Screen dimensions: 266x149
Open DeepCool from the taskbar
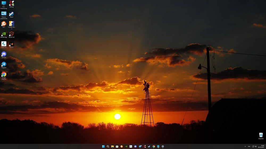coord(131,146)
